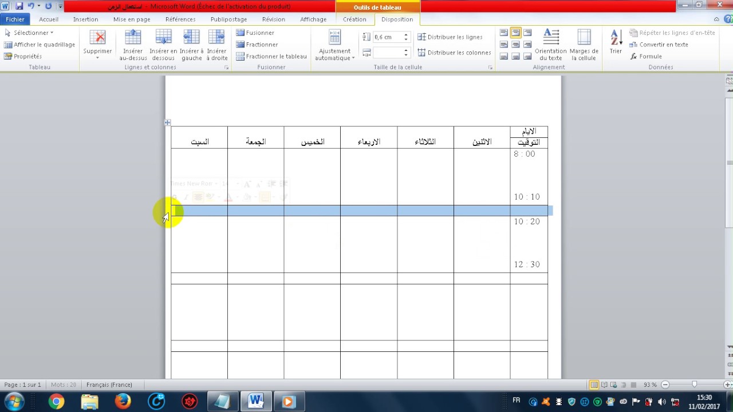Split table with Fractionner le tableau
The width and height of the screenshot is (733, 412).
click(x=271, y=56)
